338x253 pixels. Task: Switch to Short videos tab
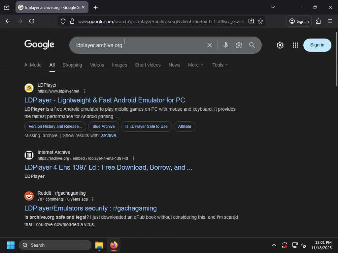(x=148, y=65)
